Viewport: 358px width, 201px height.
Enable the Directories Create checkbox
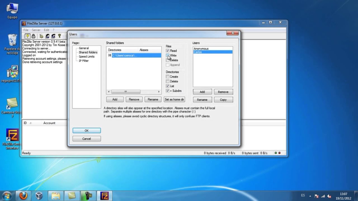click(x=168, y=77)
